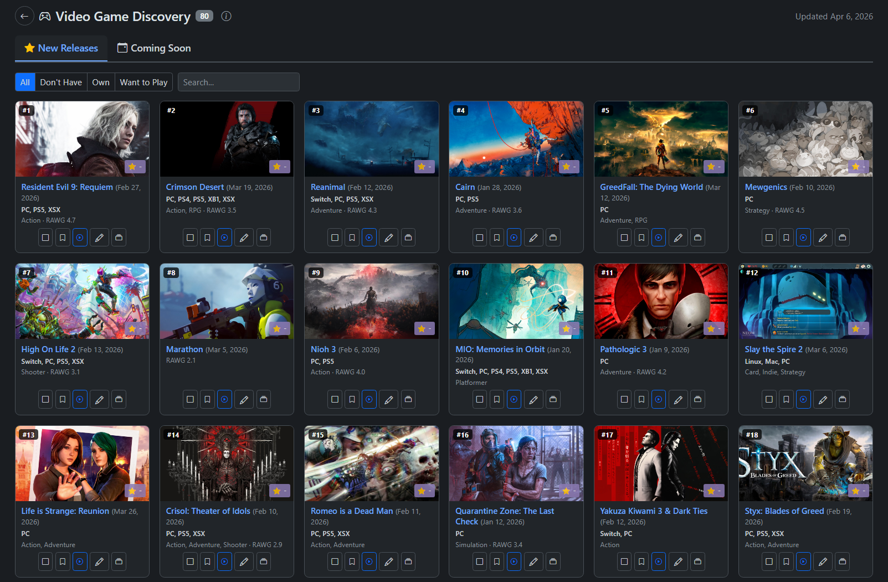Click the stack icon on Cairn card

(553, 238)
